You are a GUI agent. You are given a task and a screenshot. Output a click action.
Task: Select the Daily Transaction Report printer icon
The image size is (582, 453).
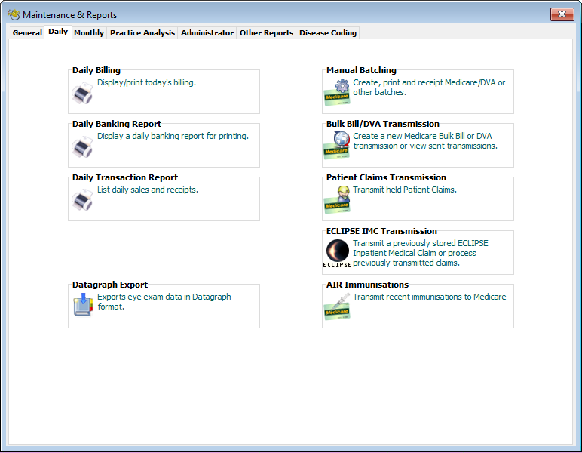coord(82,202)
